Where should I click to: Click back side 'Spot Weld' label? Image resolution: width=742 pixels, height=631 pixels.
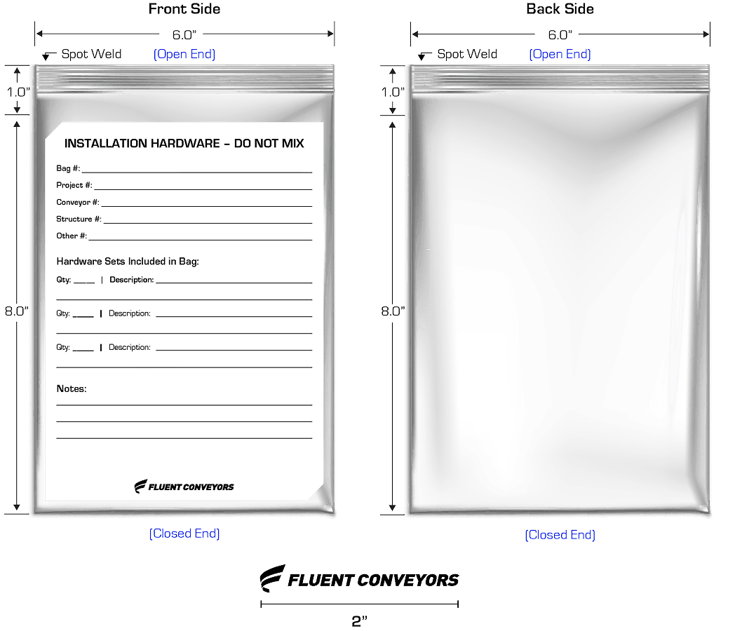tap(467, 55)
